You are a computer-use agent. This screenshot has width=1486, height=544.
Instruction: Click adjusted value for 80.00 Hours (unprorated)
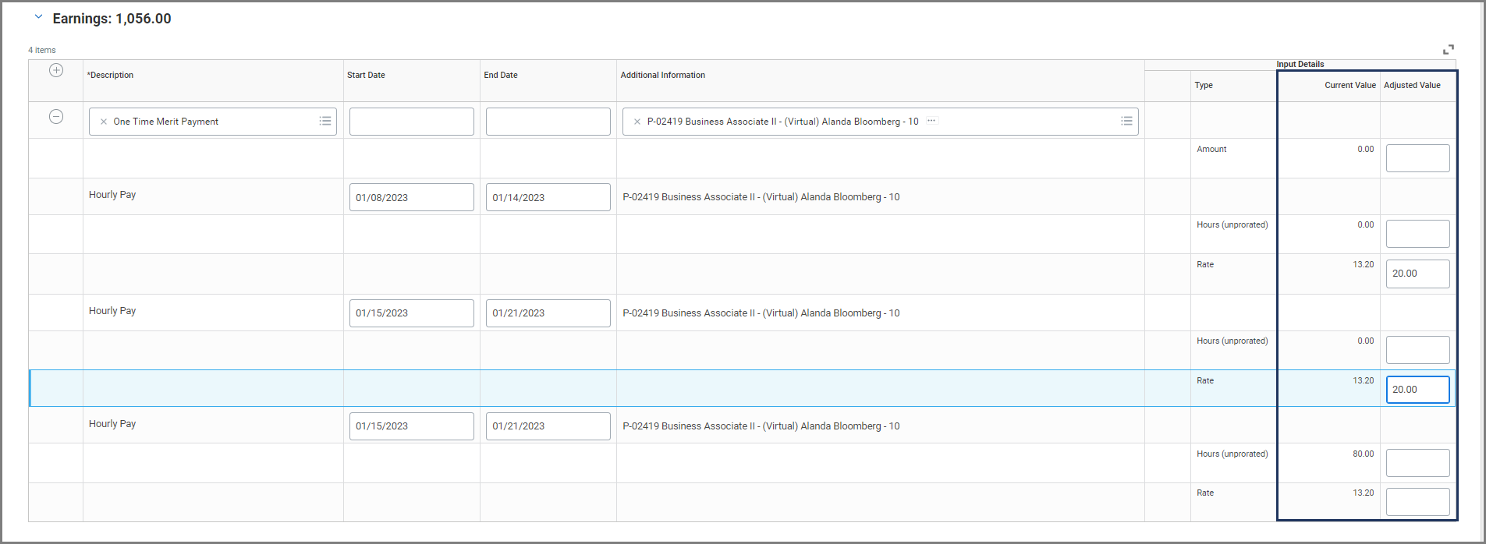1417,463
